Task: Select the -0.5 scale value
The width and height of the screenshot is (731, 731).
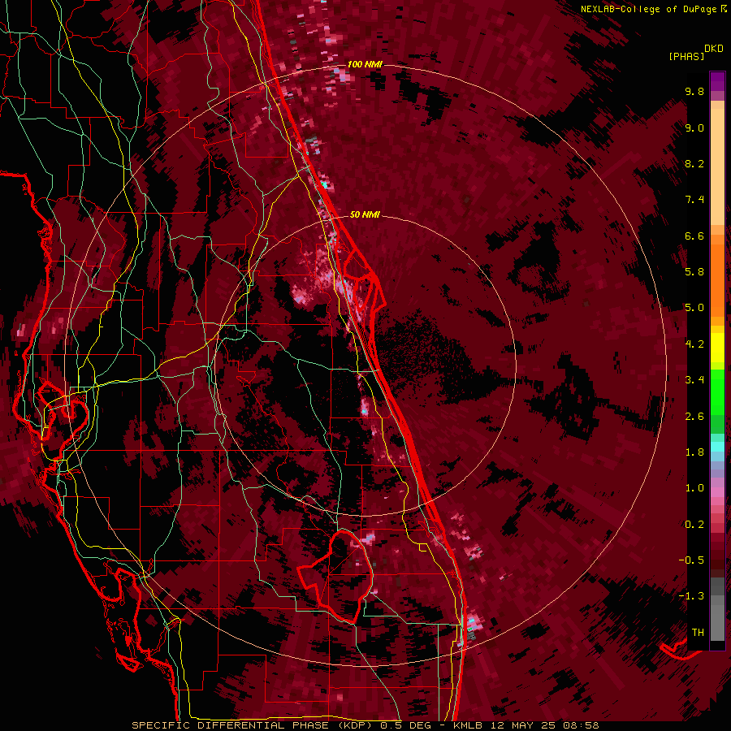Action: click(691, 560)
